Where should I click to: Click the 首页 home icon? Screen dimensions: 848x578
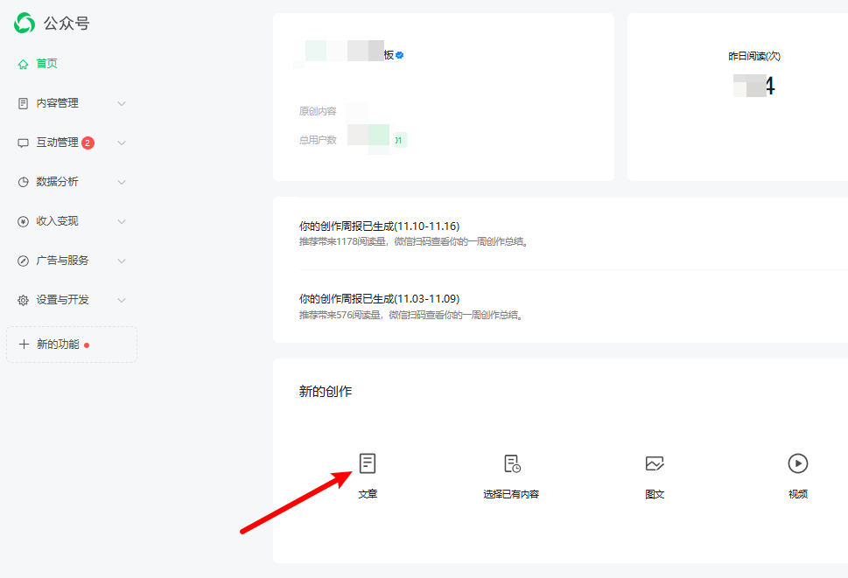pyautogui.click(x=24, y=64)
